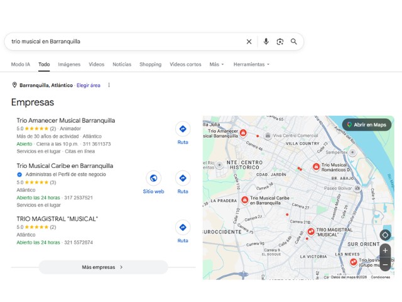This screenshot has height=302, width=402.
Task: Open the Trio Amanecer Musical Barranquilla listing
Action: [66, 121]
